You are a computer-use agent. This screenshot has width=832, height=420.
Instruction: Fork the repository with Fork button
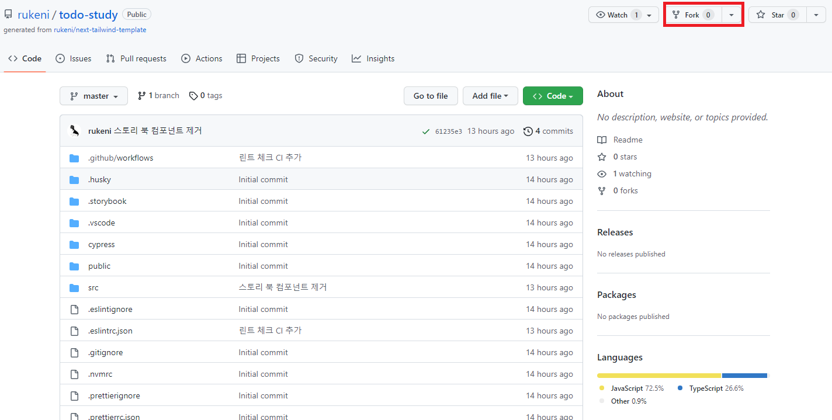click(x=693, y=15)
